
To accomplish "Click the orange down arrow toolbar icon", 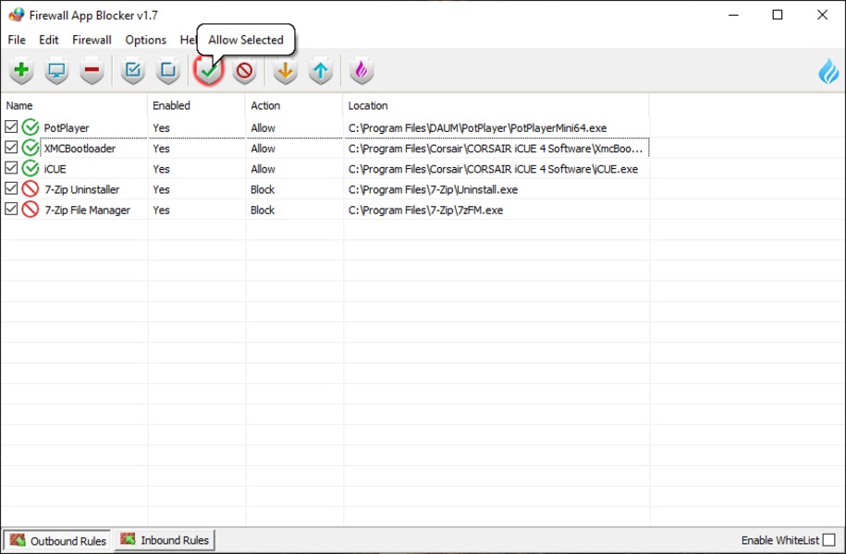I will 285,70.
